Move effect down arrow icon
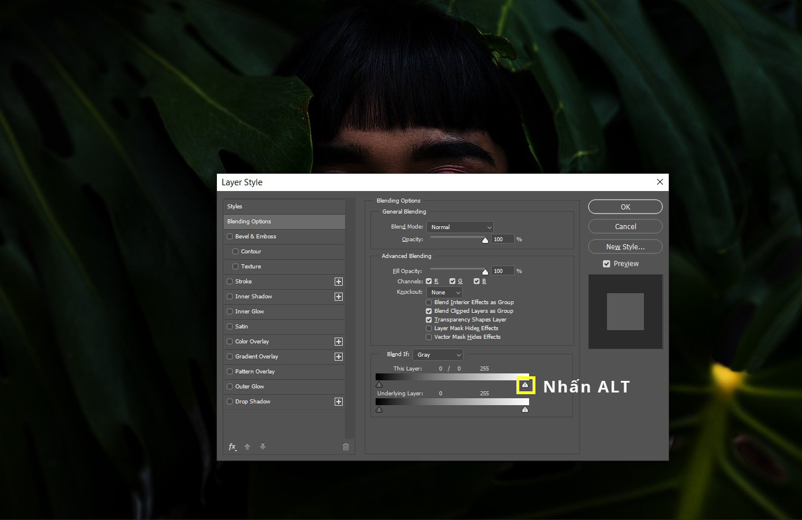802x520 pixels. [x=263, y=447]
